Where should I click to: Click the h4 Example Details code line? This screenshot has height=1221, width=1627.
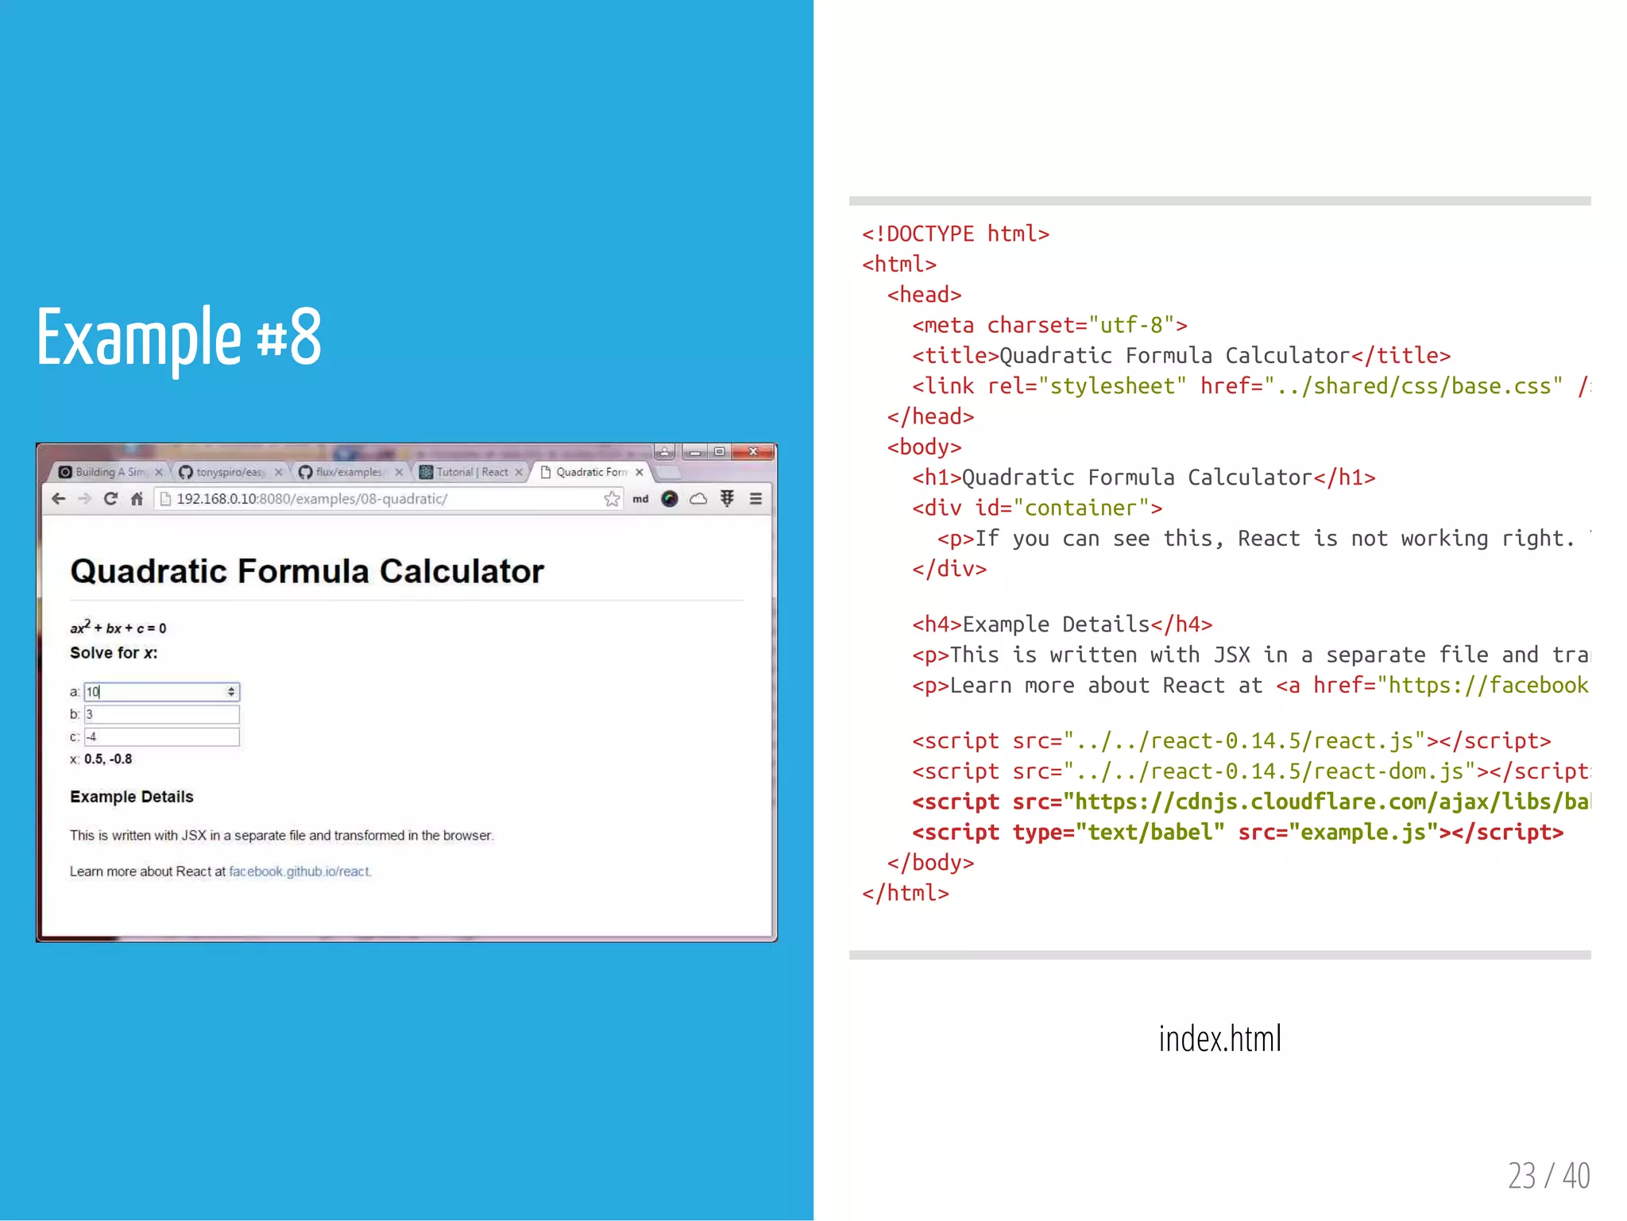pyautogui.click(x=1062, y=624)
